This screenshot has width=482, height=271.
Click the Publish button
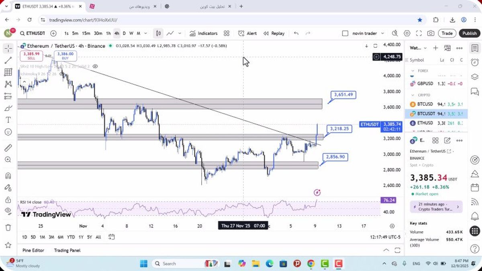[x=469, y=33]
